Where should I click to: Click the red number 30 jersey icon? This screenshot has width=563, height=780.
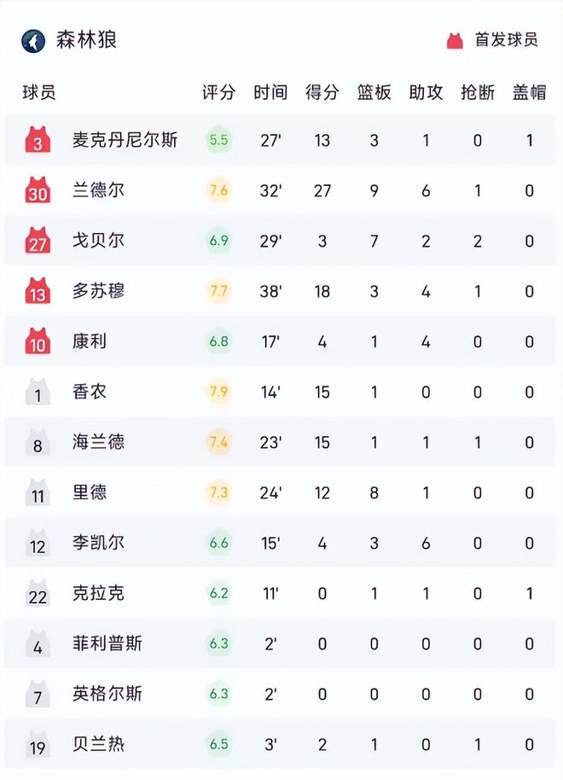tap(38, 189)
